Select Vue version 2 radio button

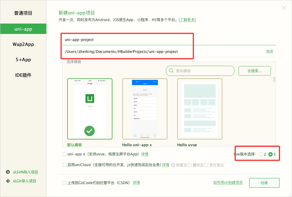point(261,154)
